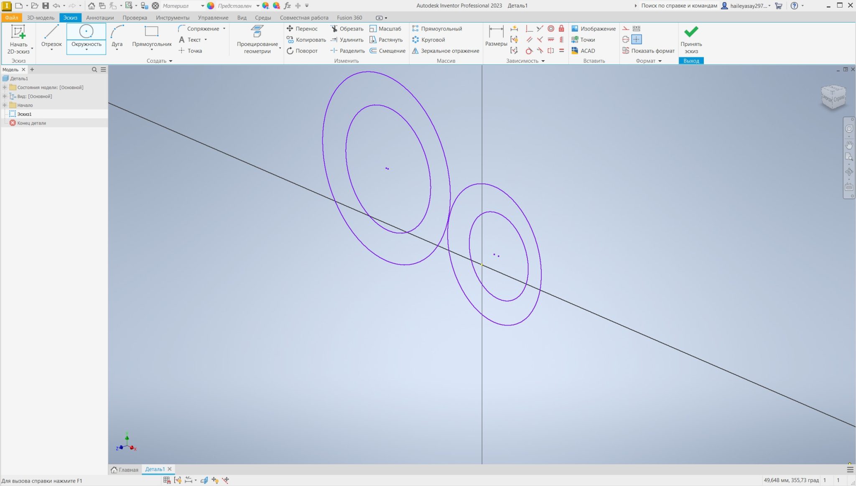The image size is (856, 486).
Task: Click the Обрезать trim tool
Action: coord(346,29)
